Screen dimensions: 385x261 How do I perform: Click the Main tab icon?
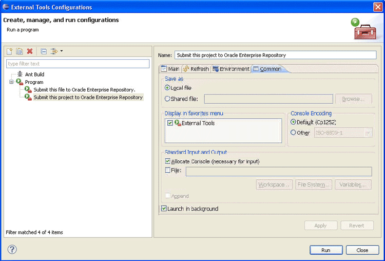point(164,69)
